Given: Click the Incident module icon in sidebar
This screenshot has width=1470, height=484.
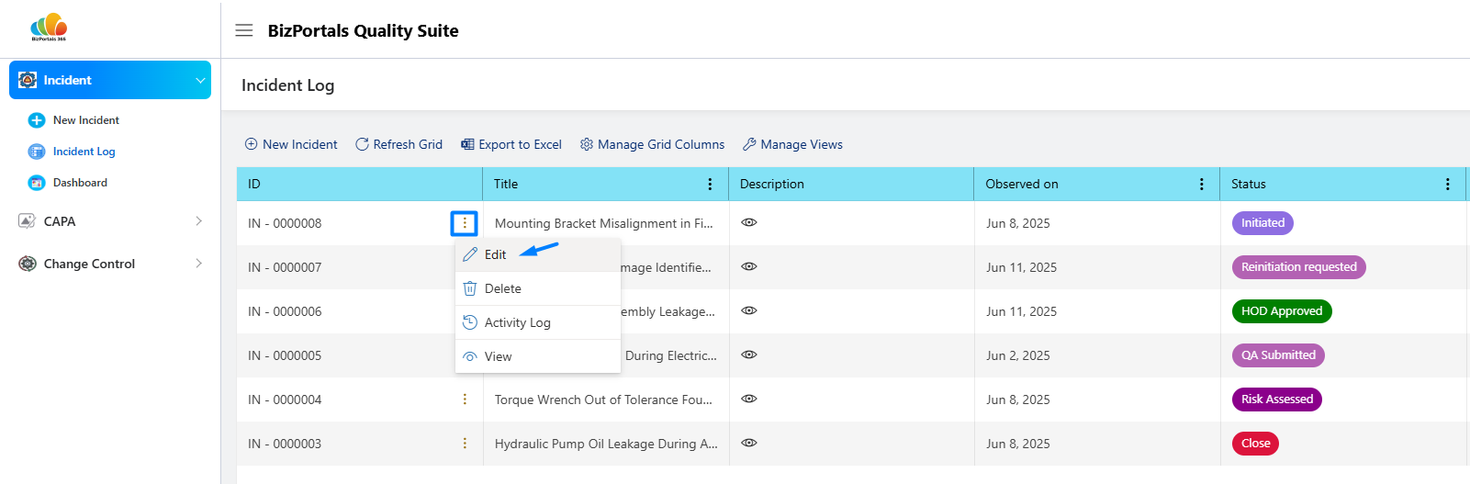Looking at the screenshot, I should coord(28,80).
